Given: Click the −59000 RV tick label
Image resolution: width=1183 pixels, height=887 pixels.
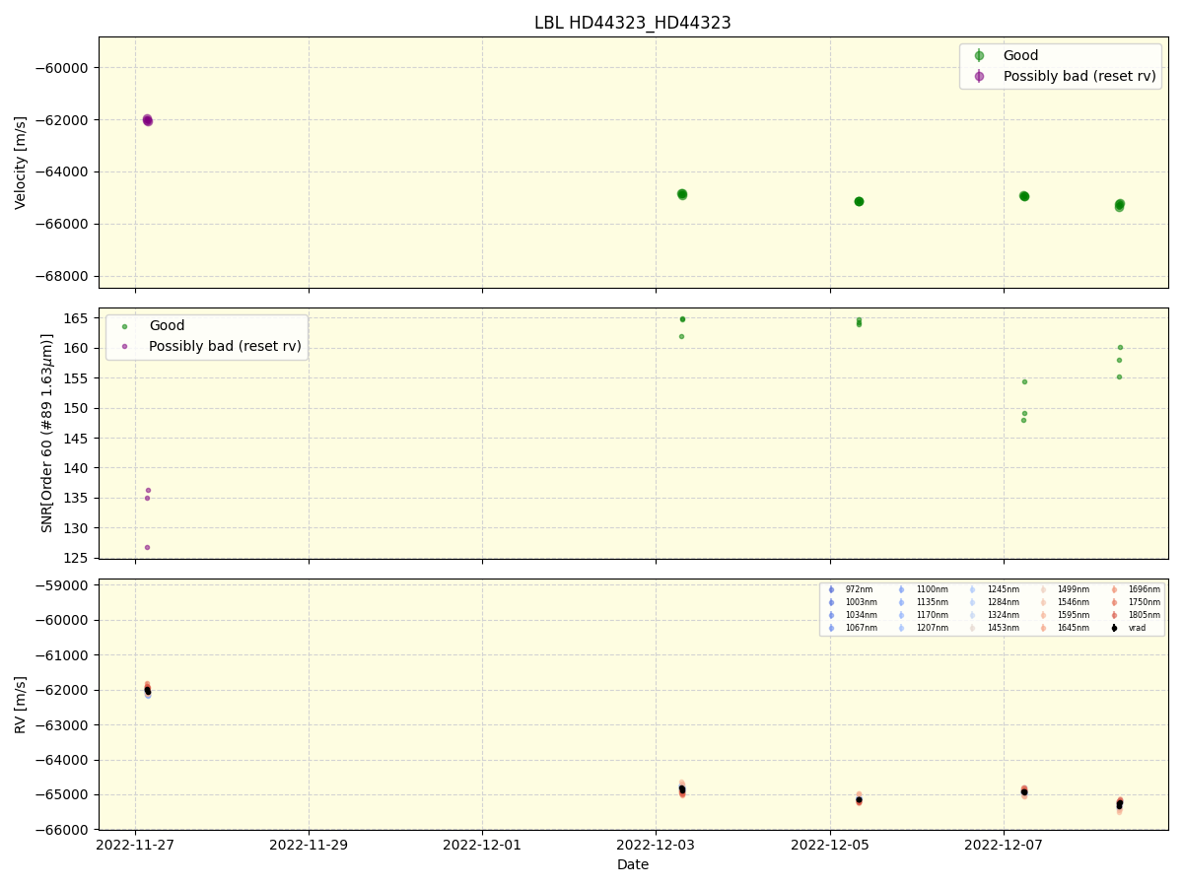Looking at the screenshot, I should coord(61,585).
